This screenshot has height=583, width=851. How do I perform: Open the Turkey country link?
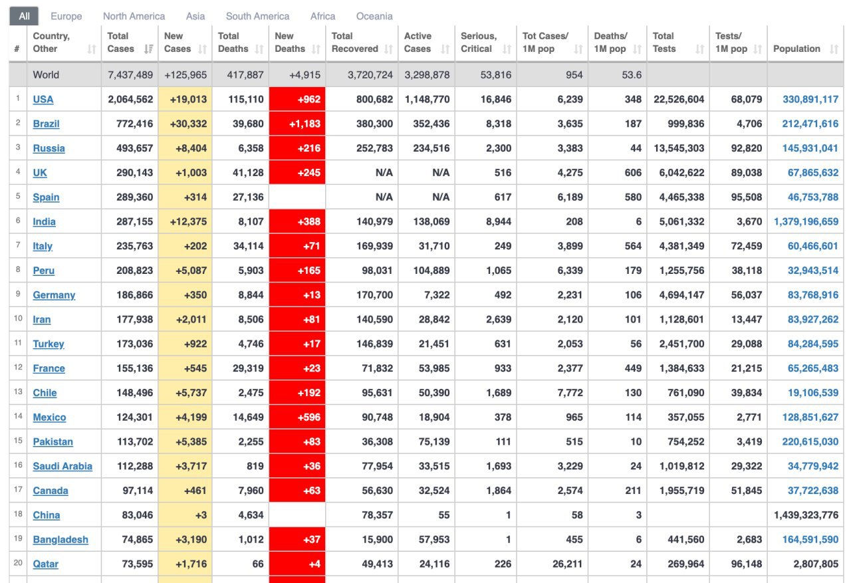tap(49, 344)
